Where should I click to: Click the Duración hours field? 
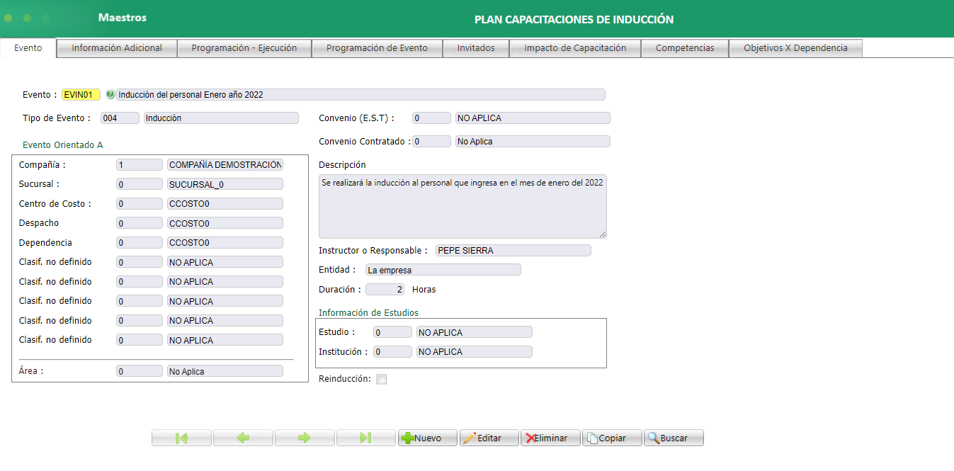pyautogui.click(x=384, y=289)
